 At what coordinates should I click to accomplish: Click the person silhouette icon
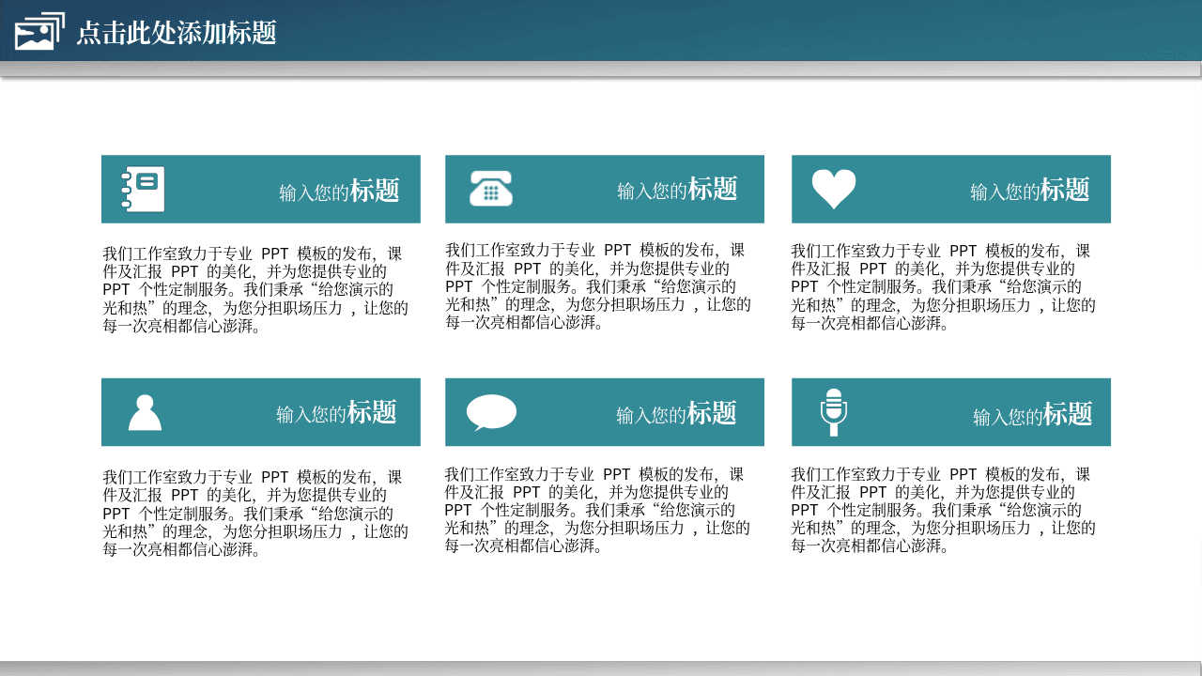pos(145,412)
